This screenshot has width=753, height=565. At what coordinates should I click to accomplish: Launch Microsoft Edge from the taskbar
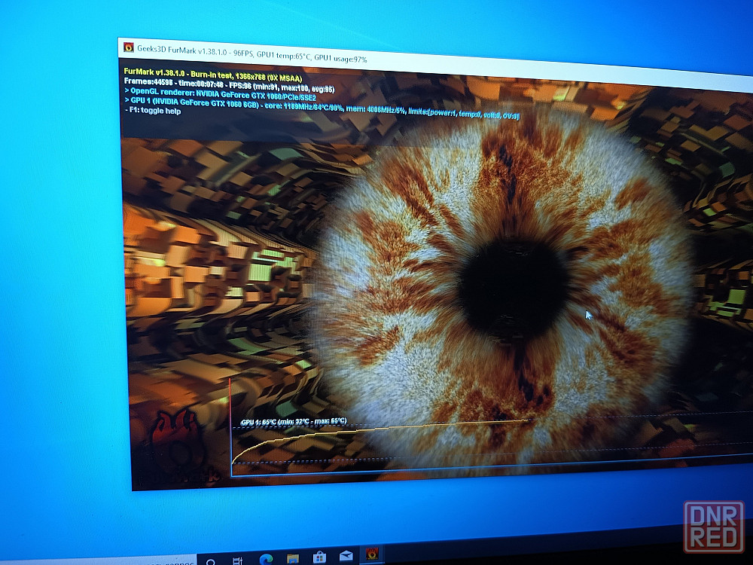(x=266, y=559)
